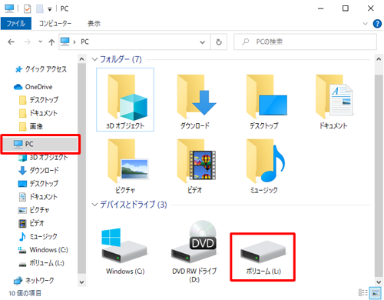
Task: Select Windows (C:) in navigation tree
Action: coord(43,250)
